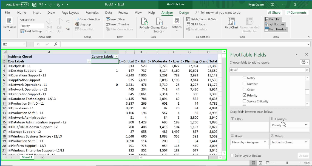Open PivotTable Fields pane options arrow
This screenshot has height=166, width=312.
click(296, 55)
